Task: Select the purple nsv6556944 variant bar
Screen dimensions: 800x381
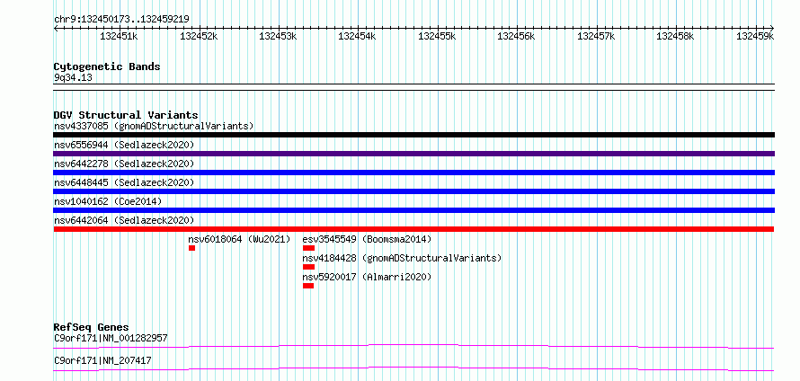Action: tap(413, 154)
